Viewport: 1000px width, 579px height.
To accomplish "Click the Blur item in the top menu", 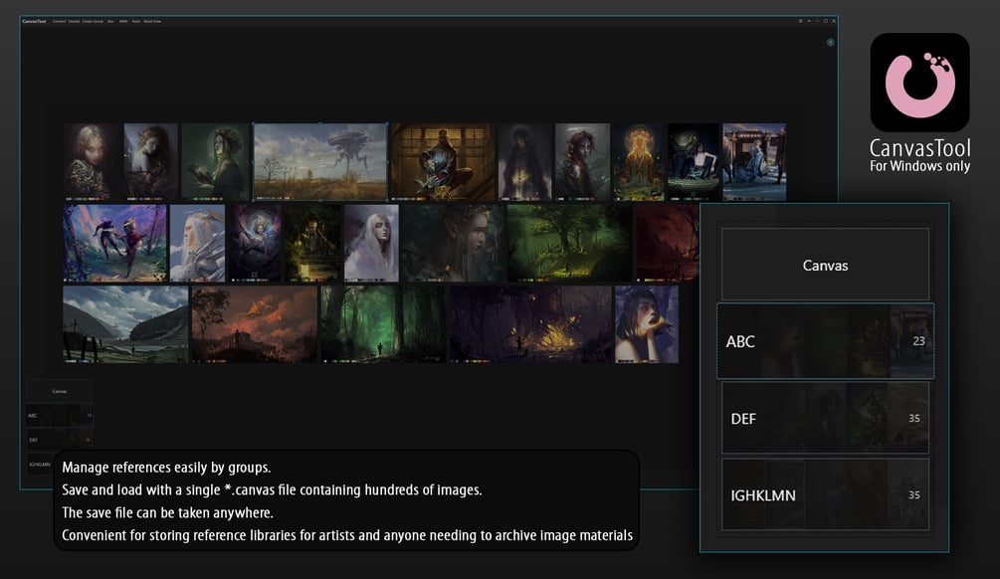I will [x=110, y=21].
